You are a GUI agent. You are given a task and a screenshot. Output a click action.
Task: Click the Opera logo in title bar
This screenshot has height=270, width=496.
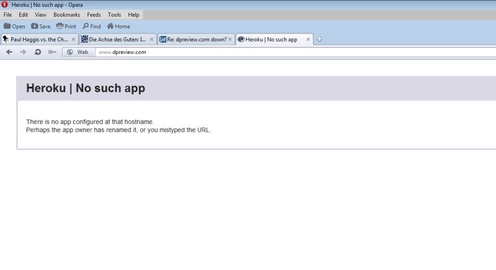(x=4, y=5)
